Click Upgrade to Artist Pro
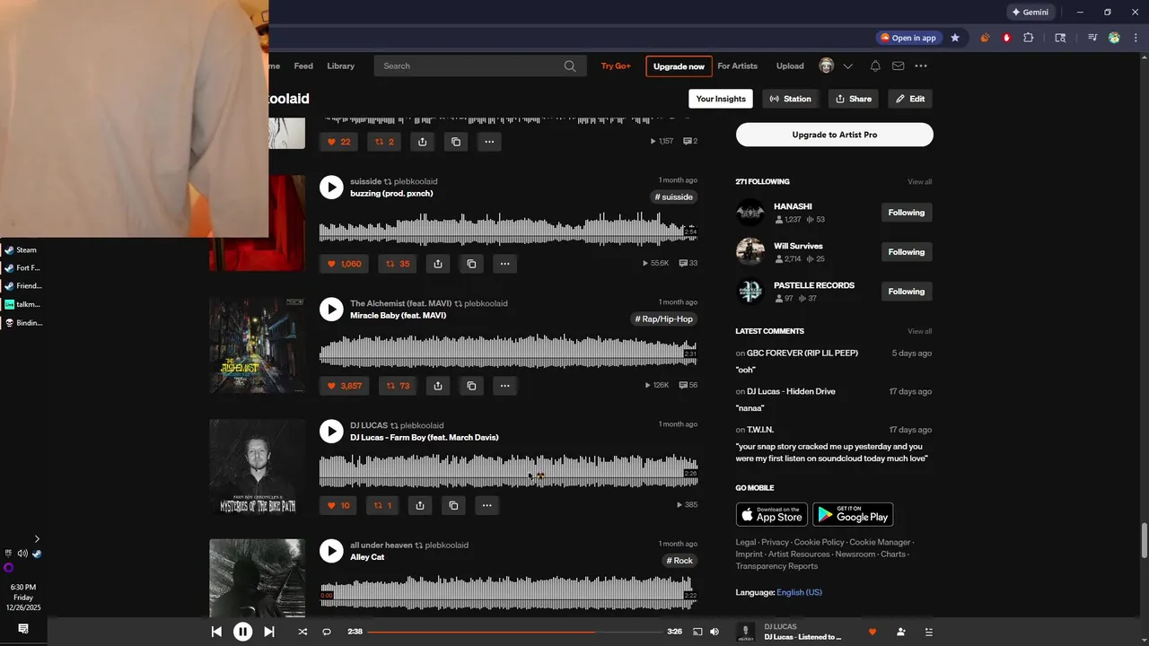Screen dimensions: 1149x646 (x=835, y=135)
